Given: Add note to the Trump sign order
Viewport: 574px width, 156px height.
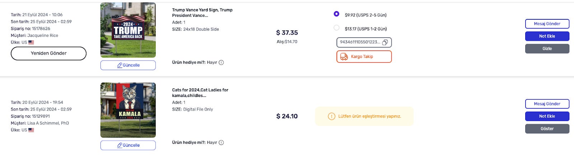Looking at the screenshot, I should click(547, 36).
